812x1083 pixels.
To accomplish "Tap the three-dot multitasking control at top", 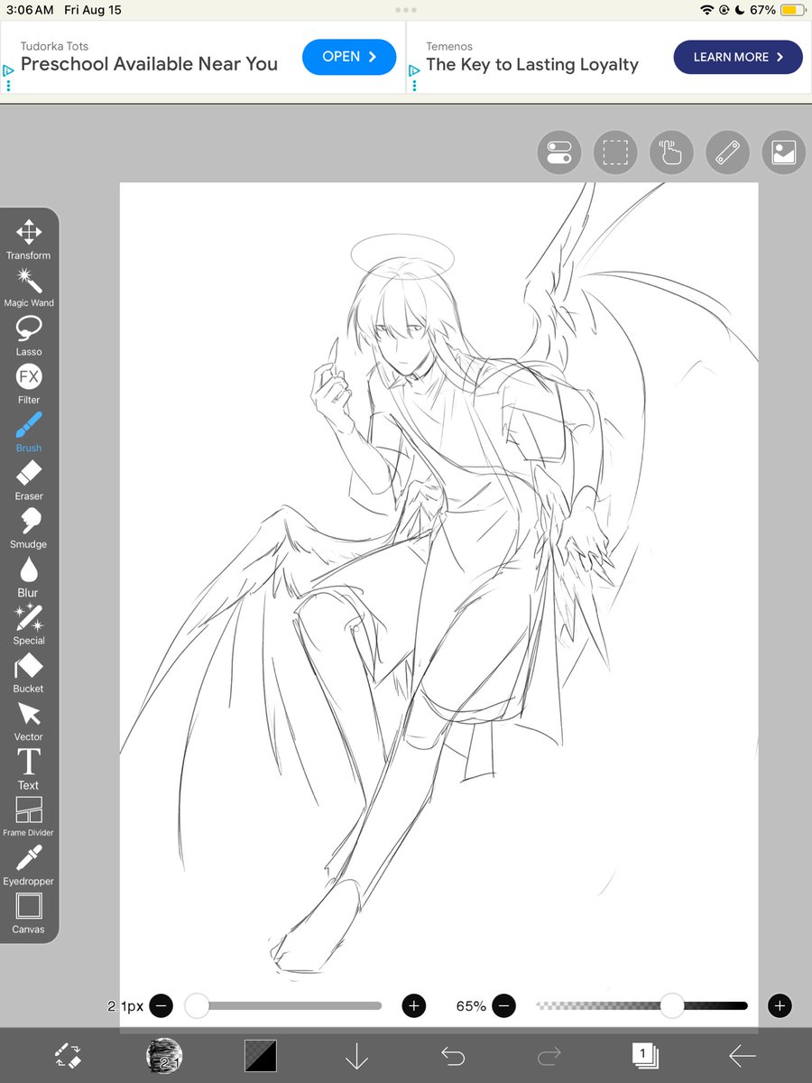I will 406,10.
